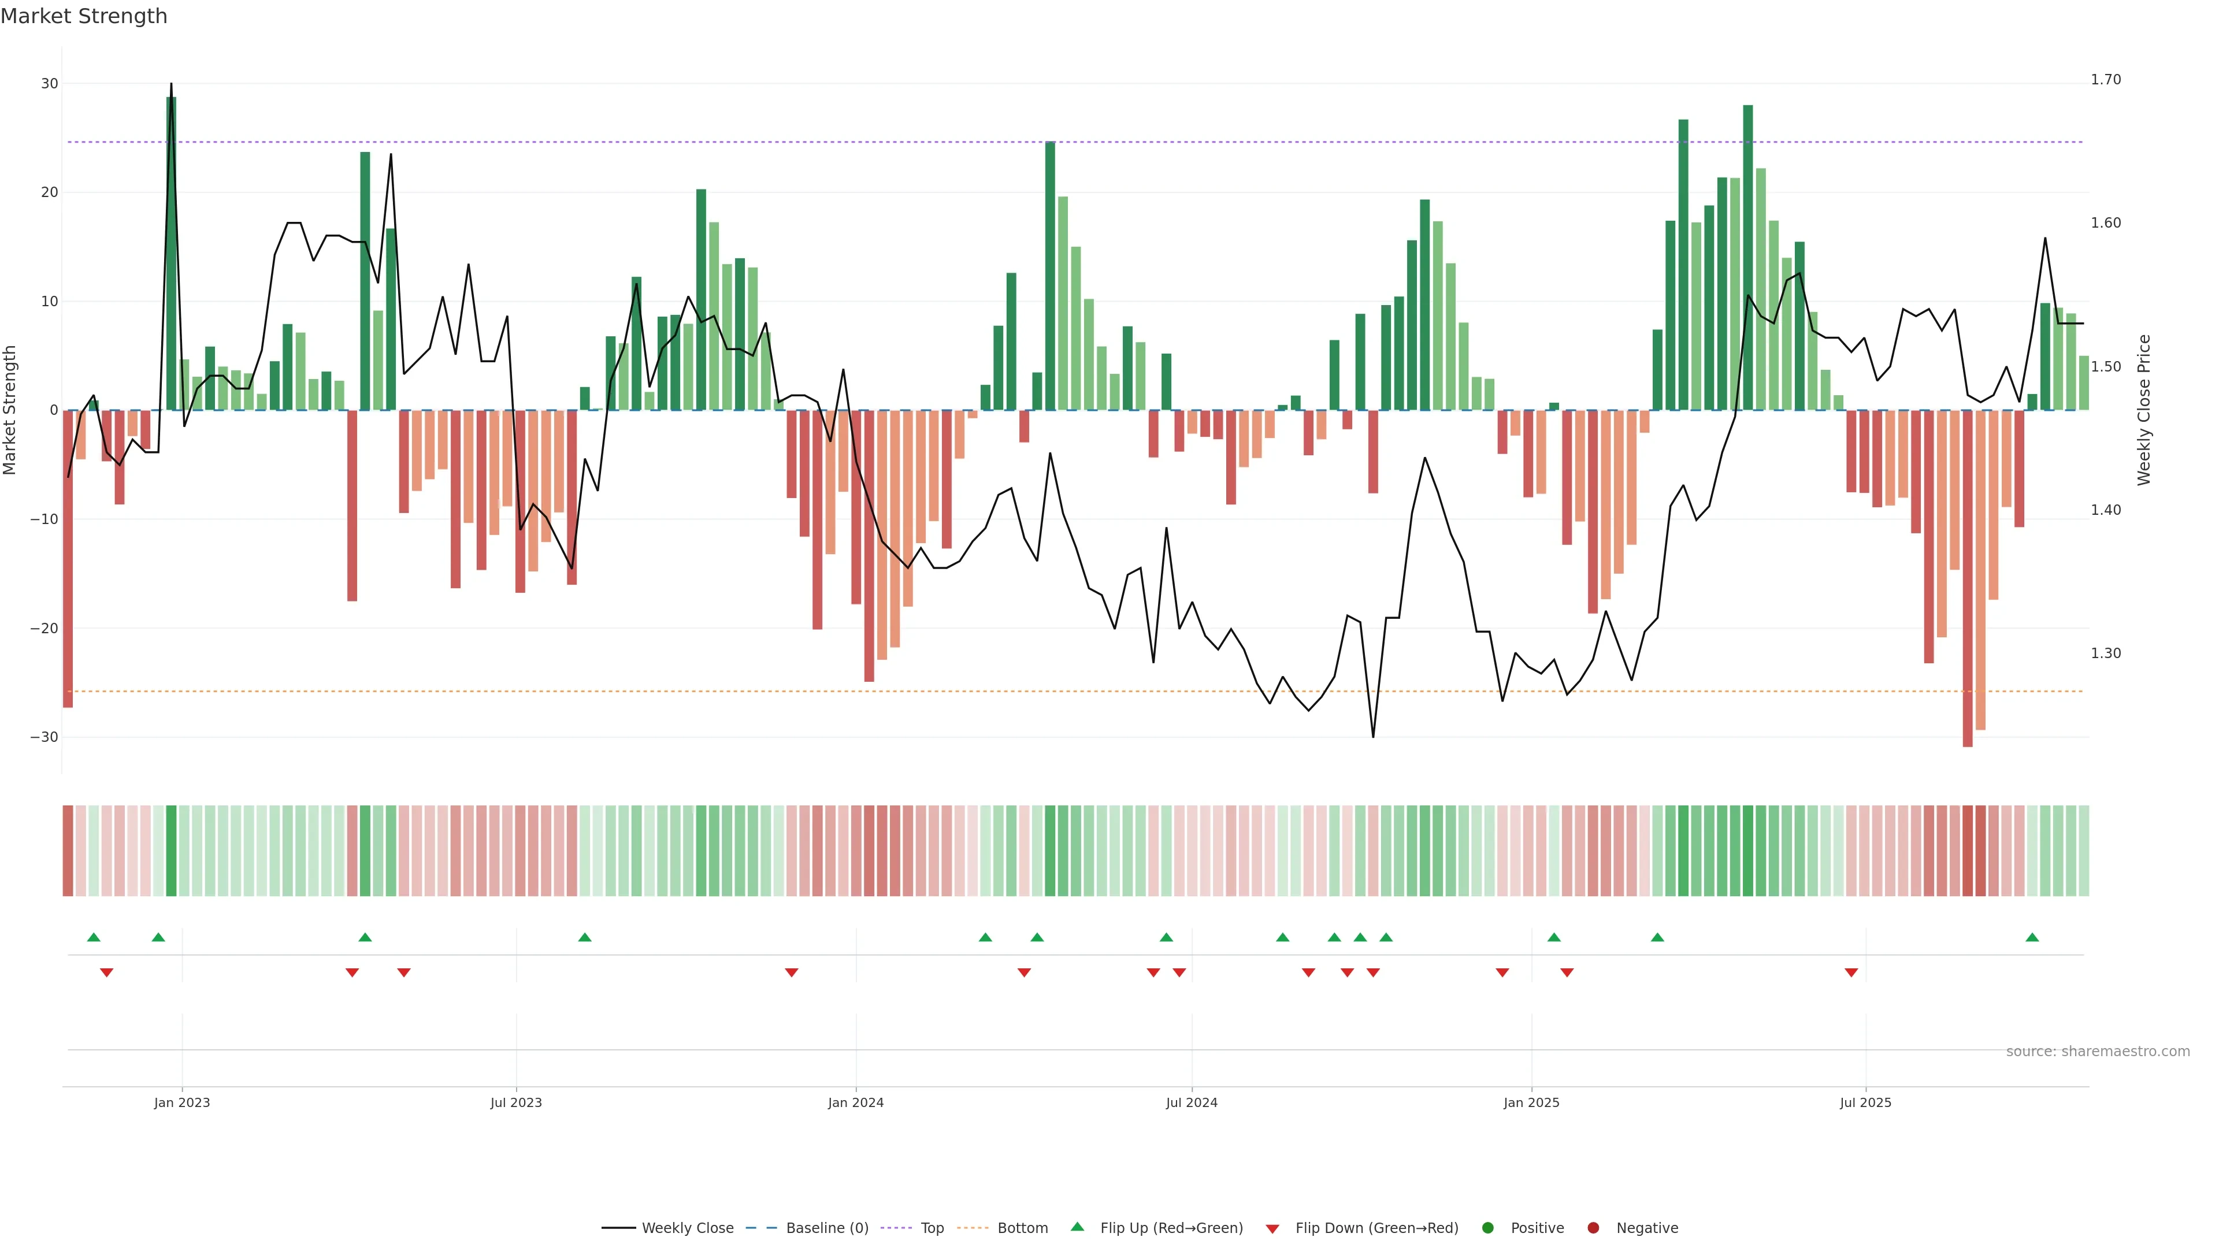Click the darkest green heatmap cell near Jan 2023
The width and height of the screenshot is (2219, 1248).
click(172, 850)
